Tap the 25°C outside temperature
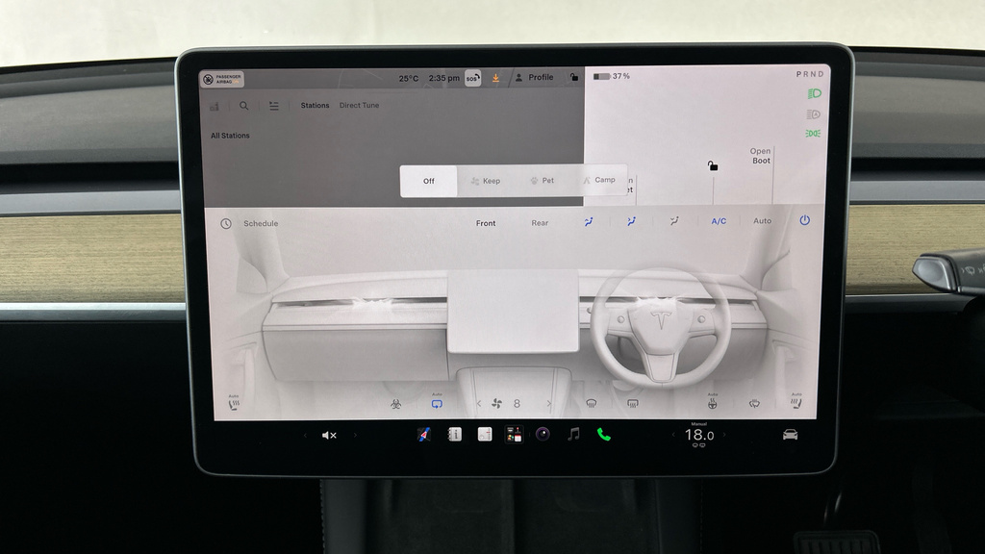 [x=408, y=79]
